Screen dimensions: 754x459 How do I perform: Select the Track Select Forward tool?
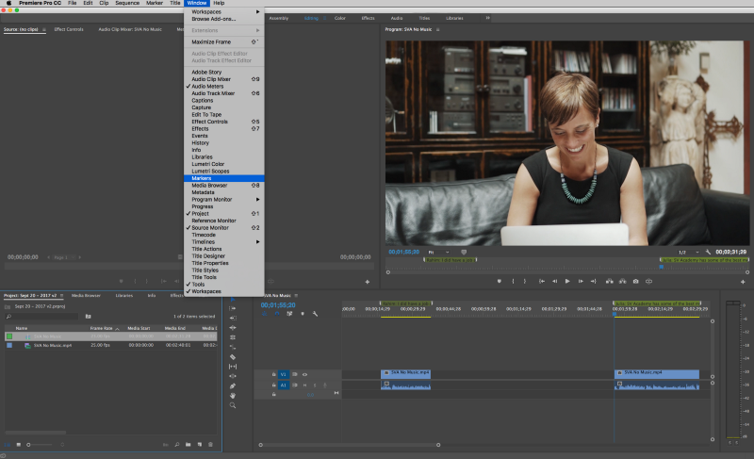pyautogui.click(x=233, y=308)
